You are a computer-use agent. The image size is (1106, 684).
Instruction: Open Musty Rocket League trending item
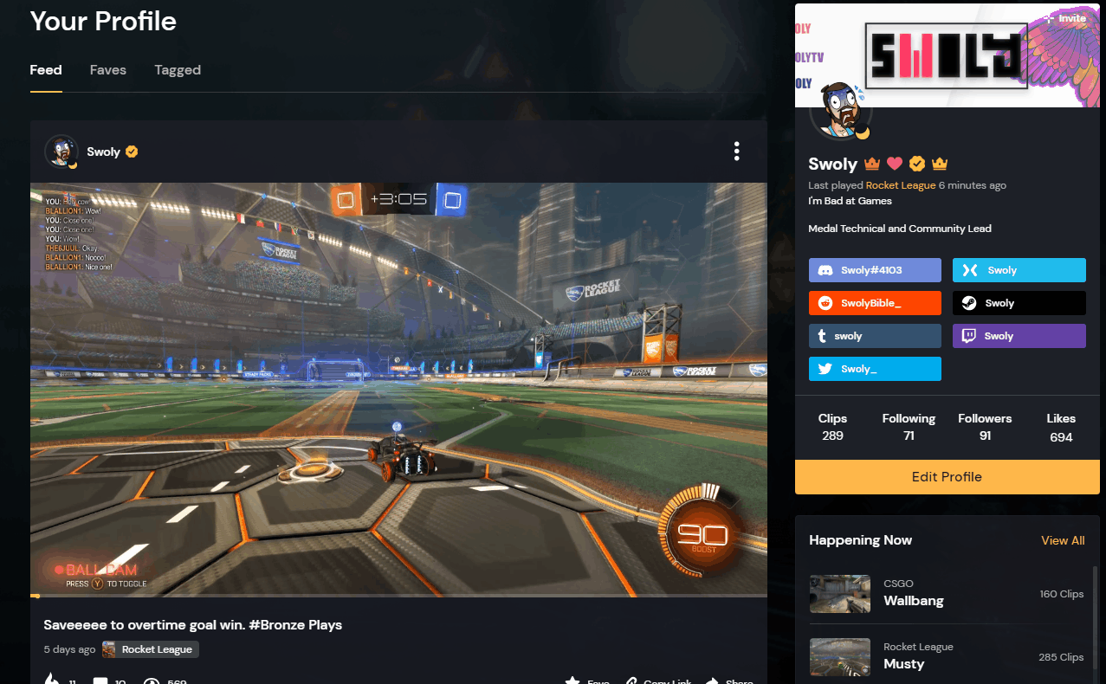coord(947,656)
